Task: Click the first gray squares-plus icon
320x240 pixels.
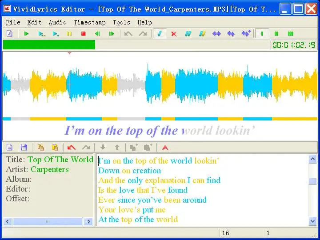Action: pyautogui.click(x=134, y=147)
